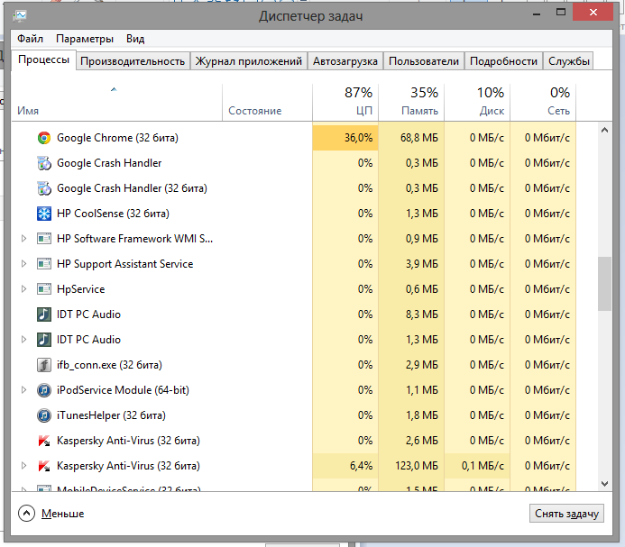Image resolution: width=625 pixels, height=547 pixels.
Task: Sort processes by the ЦП column header
Action: [x=345, y=101]
